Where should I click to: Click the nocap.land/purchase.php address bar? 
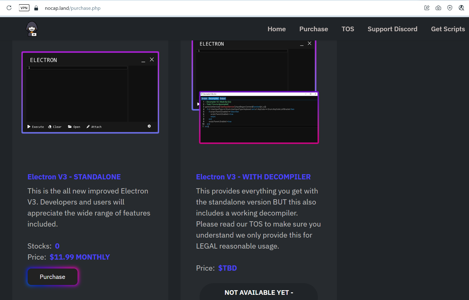click(73, 8)
